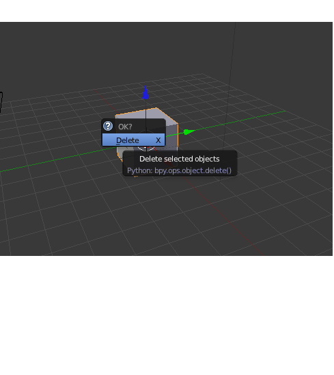Confirm deletion with the Delete entry

133,140
